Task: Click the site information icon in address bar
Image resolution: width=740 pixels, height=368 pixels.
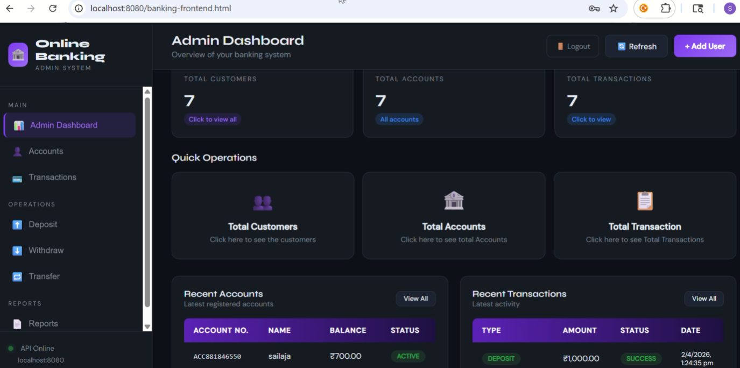Action: click(x=79, y=9)
